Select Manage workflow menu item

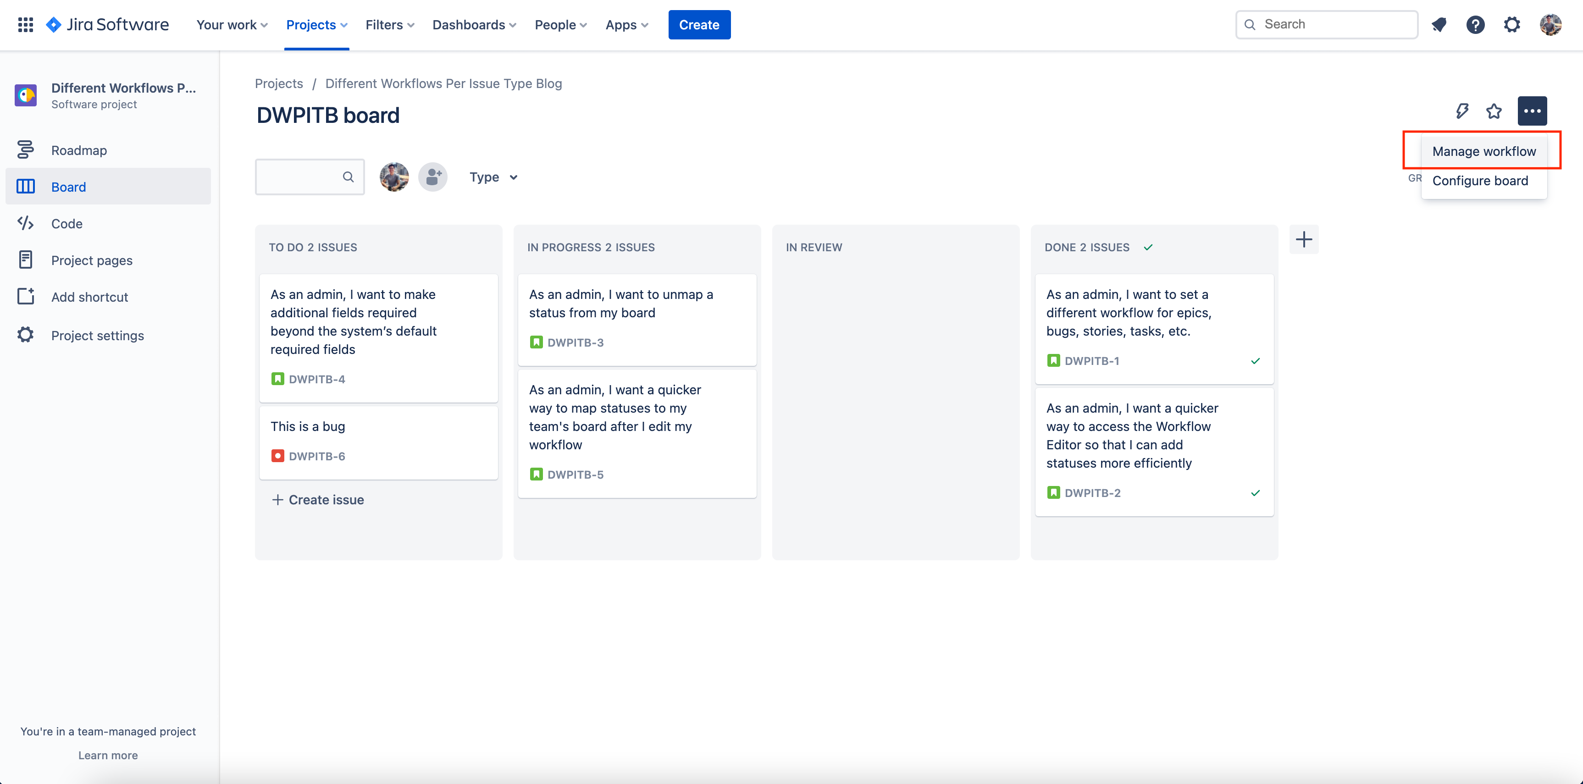tap(1483, 151)
